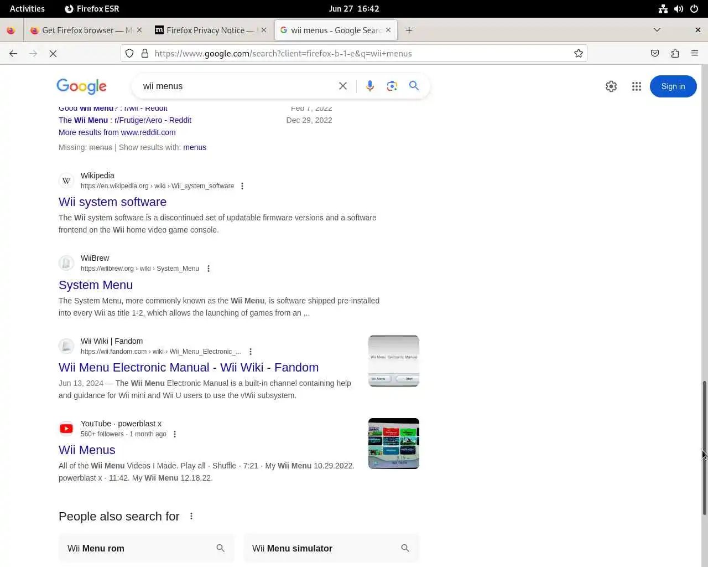View site security padlock info
This screenshot has width=708, height=567.
point(145,53)
